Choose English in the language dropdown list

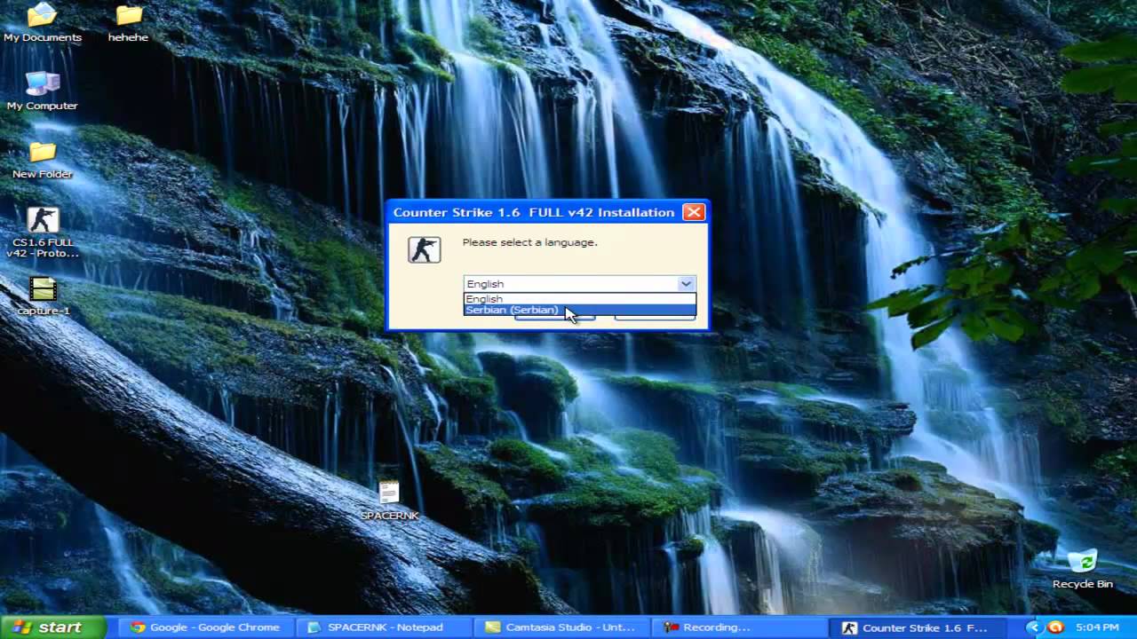(579, 299)
